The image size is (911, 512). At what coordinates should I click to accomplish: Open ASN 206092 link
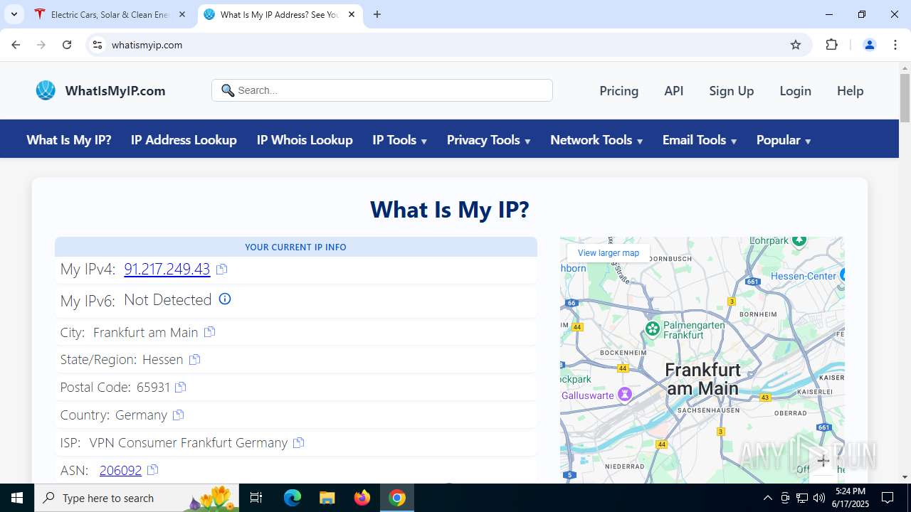tap(121, 470)
